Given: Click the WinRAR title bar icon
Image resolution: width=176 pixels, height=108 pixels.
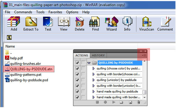Looking at the screenshot, I should (5, 5).
